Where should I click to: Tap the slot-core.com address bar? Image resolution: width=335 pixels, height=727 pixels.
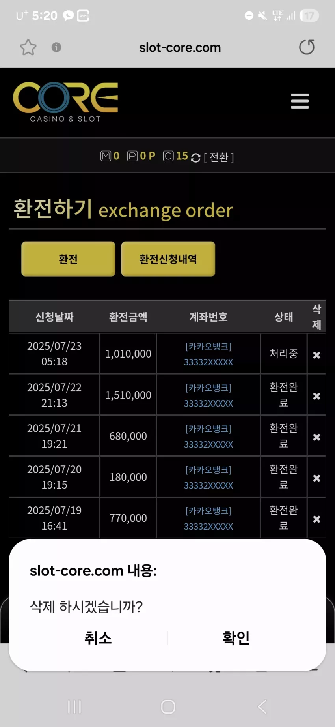(x=180, y=47)
